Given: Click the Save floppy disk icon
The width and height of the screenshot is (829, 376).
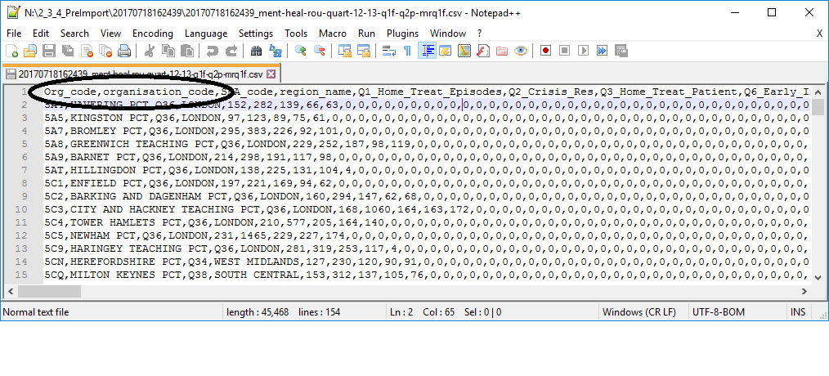Looking at the screenshot, I should (x=48, y=51).
